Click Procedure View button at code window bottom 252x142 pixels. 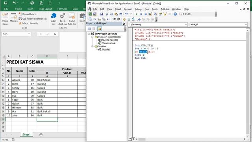[130, 139]
